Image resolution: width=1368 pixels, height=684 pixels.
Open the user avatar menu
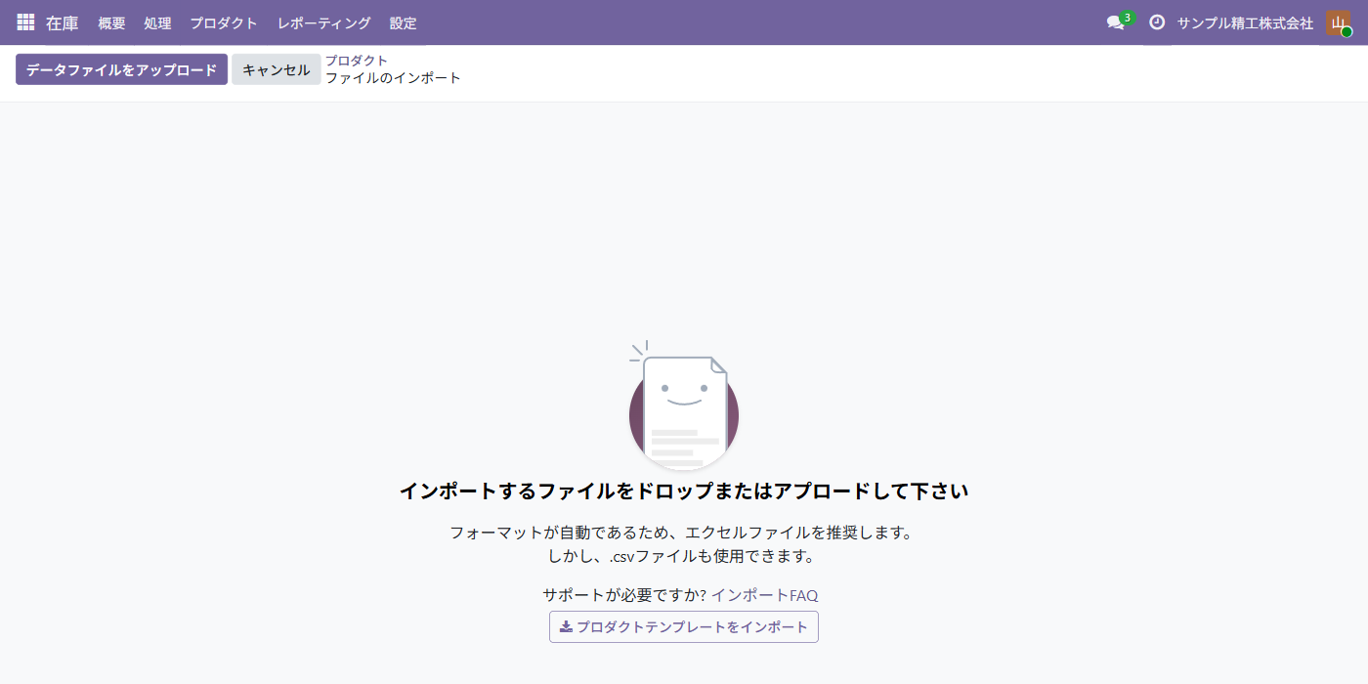coord(1338,22)
